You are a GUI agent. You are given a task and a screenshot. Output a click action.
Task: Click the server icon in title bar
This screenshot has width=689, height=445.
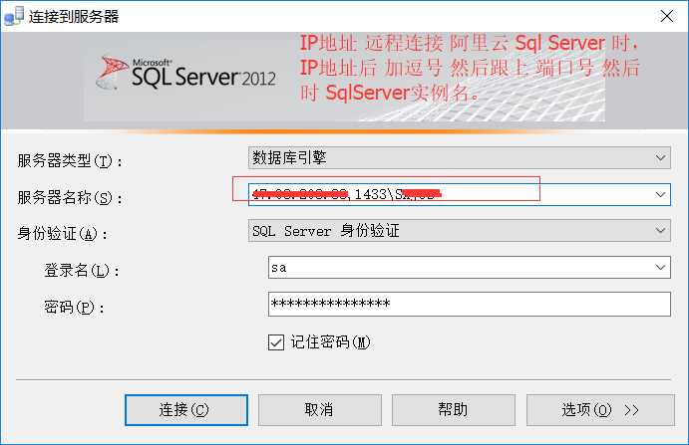click(14, 16)
